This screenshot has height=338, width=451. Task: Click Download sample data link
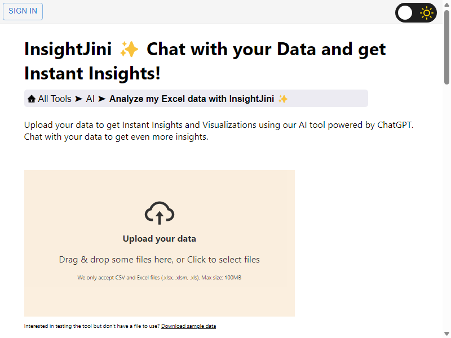click(188, 326)
